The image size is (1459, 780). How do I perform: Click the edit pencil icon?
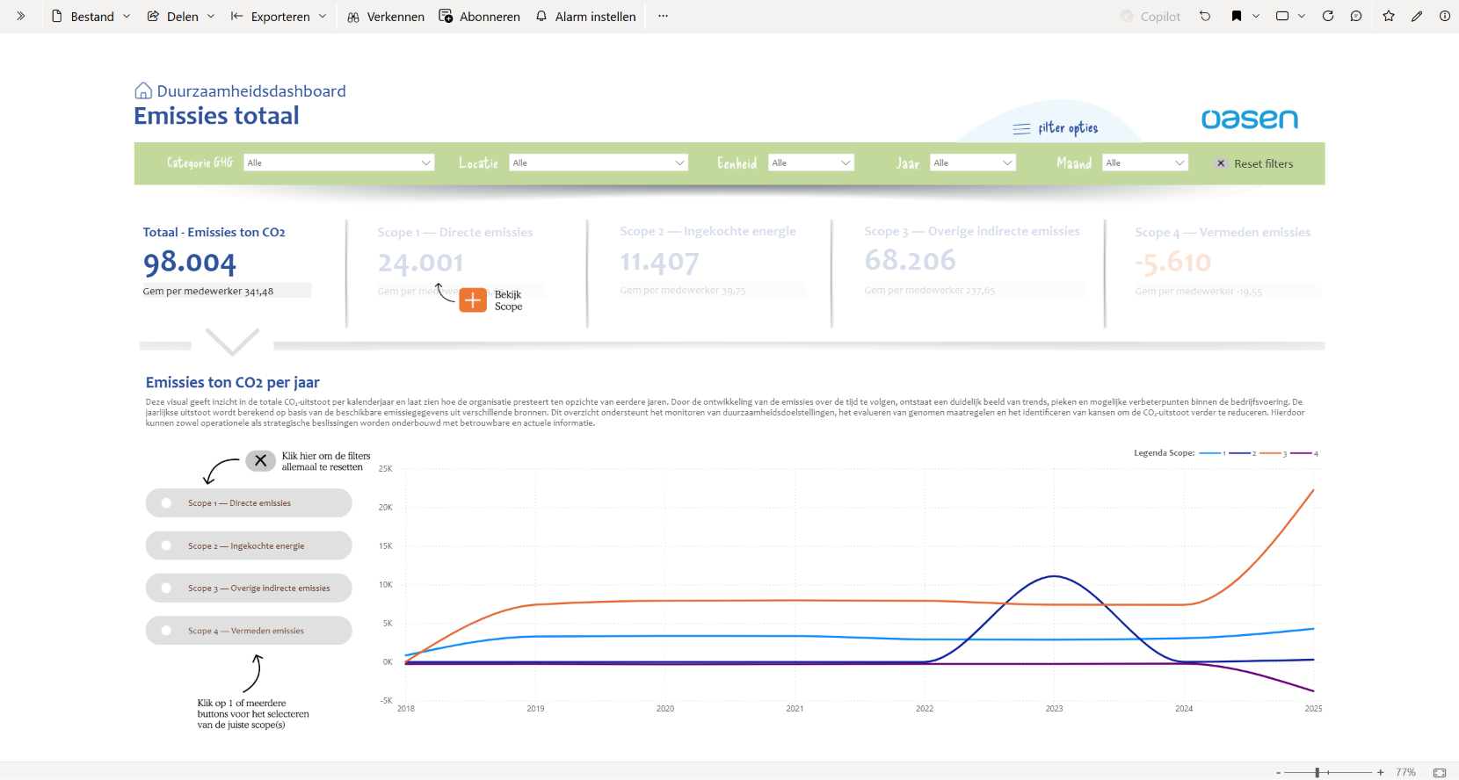(1417, 16)
